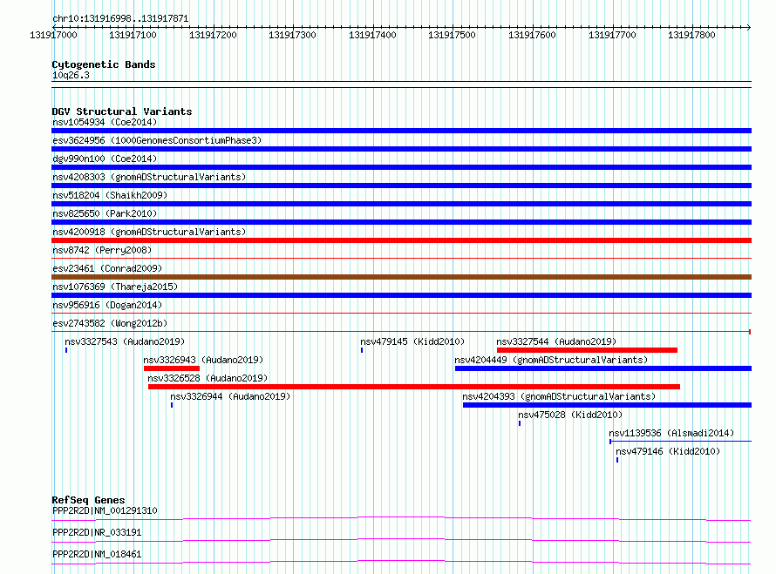Image resolution: width=776 pixels, height=574 pixels.
Task: Click the Cytogenetic Bands track heading
Action: pos(104,64)
